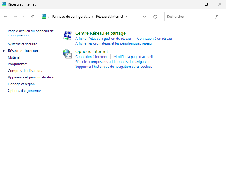Expand the address bar history dropdown

[144, 17]
